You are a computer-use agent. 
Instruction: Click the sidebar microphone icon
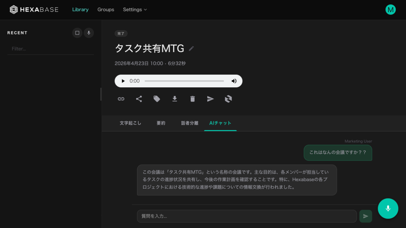89,33
